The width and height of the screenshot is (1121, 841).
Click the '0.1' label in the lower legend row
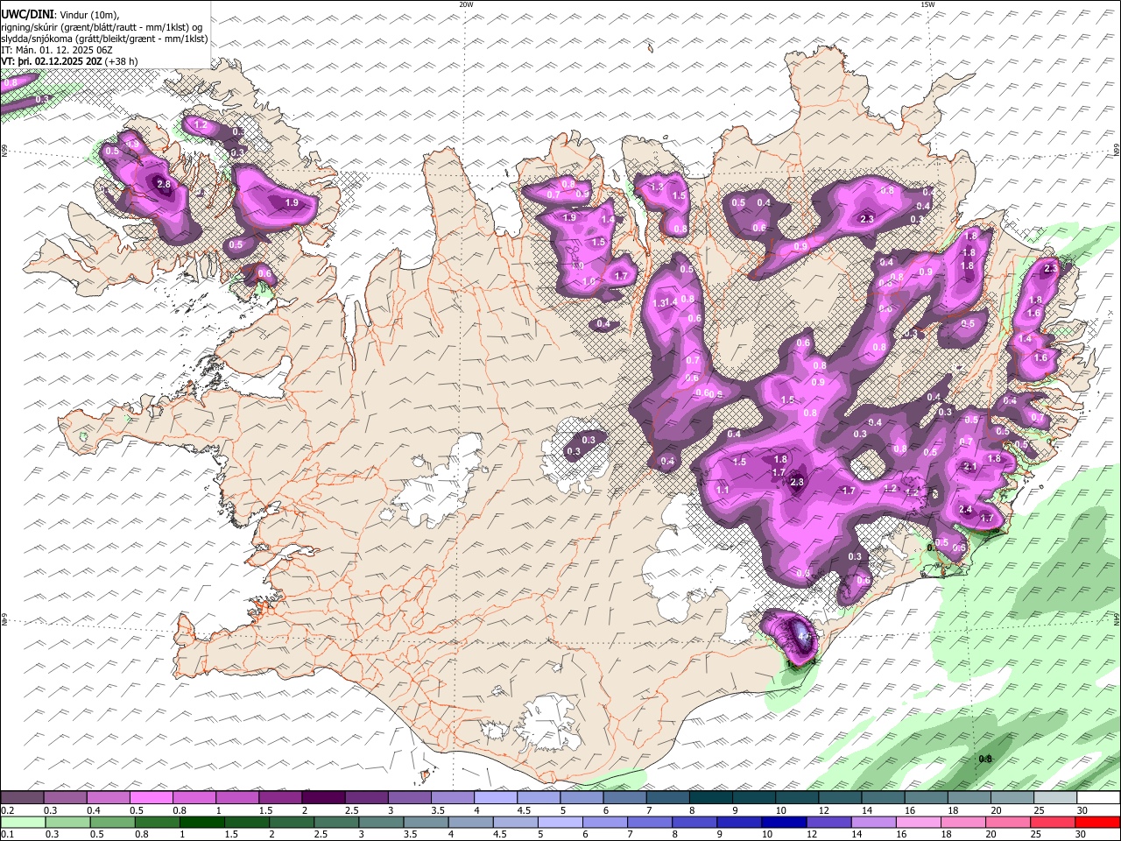click(x=7, y=835)
